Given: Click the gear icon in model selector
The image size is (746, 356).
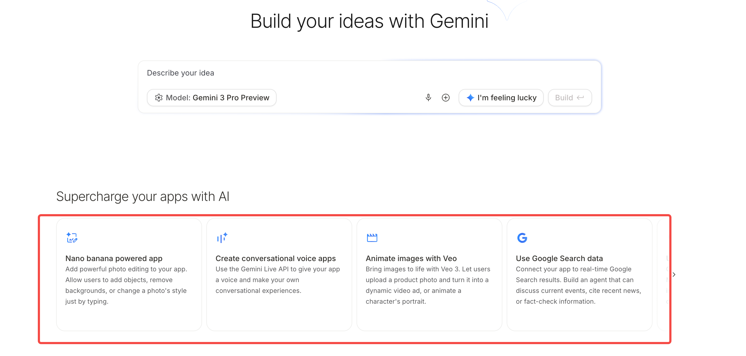Looking at the screenshot, I should pyautogui.click(x=158, y=97).
